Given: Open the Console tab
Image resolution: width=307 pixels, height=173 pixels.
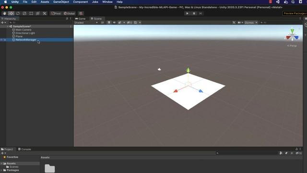Looking at the screenshot, I should coord(24,149).
